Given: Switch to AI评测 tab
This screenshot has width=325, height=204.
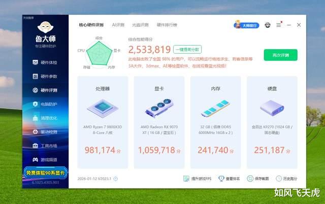Looking at the screenshot, I should [x=118, y=25].
